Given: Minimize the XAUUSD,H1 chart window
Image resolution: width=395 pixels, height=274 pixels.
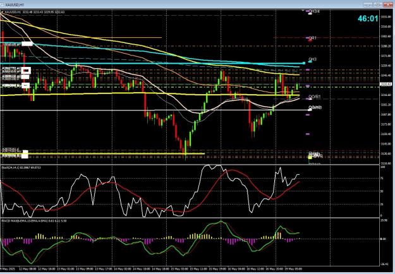Looking at the screenshot, I should tap(368, 4).
